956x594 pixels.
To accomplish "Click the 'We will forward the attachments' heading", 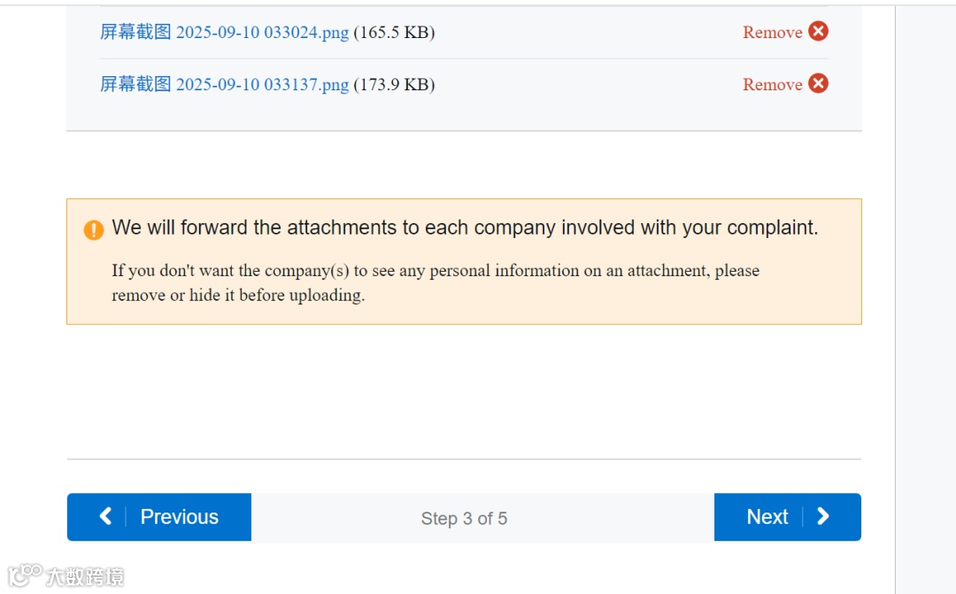I will 465,228.
